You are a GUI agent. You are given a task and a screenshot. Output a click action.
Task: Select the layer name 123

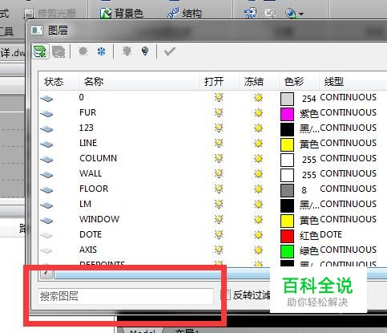click(x=87, y=128)
